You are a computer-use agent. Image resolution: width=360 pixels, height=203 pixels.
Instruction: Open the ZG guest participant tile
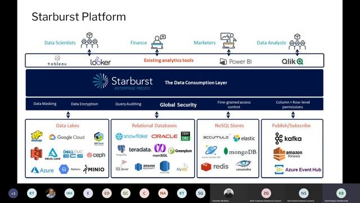pos(266,193)
